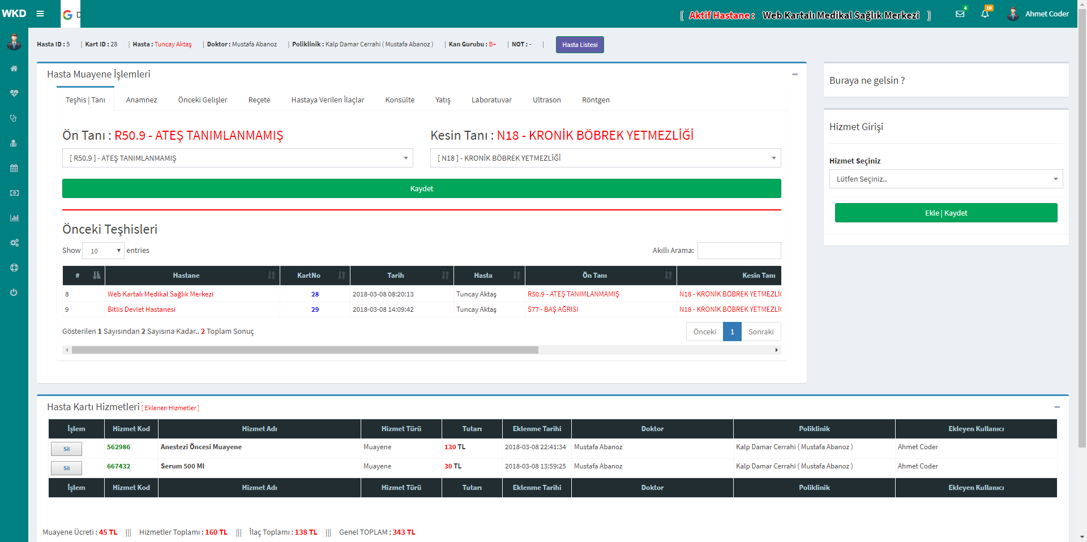Click the Akıllı Arama search field
The width and height of the screenshot is (1087, 542).
pos(739,251)
